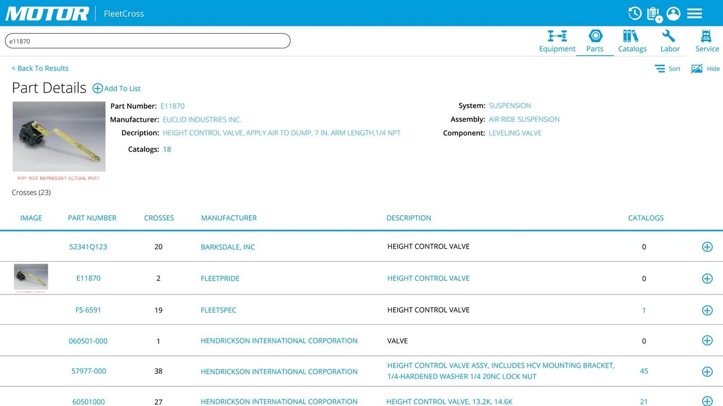This screenshot has width=723, height=406.
Task: Open the BARKSDALE, INC manufacturer link
Action: pyautogui.click(x=228, y=247)
